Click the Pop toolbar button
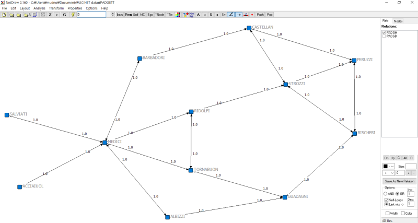 coord(270,15)
